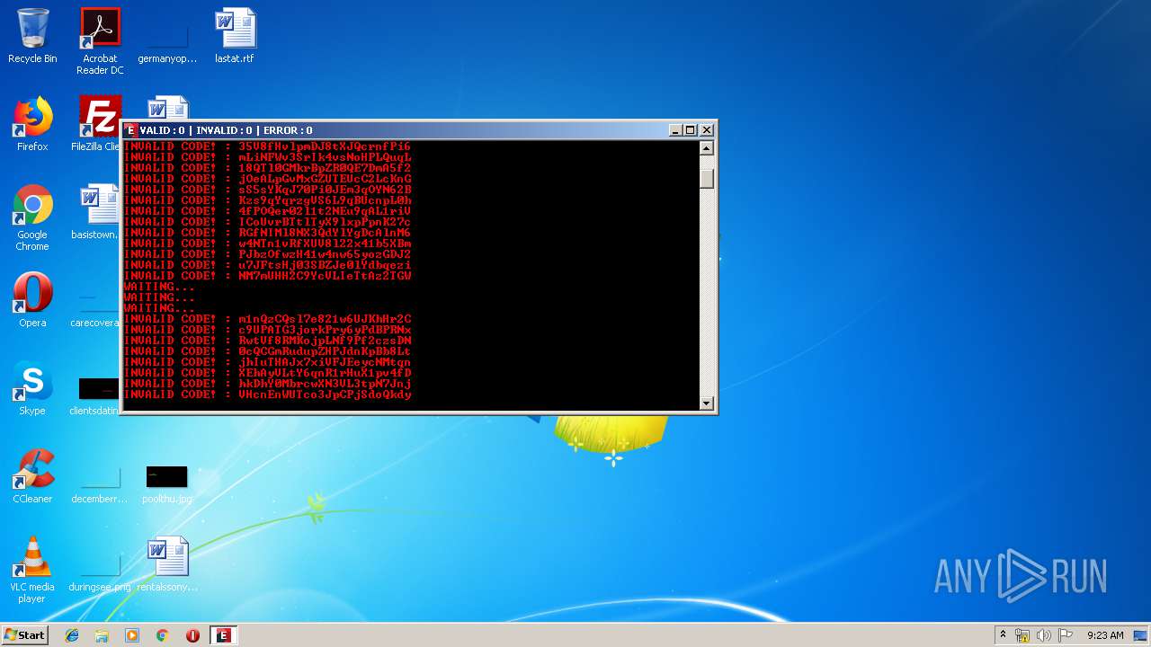The image size is (1151, 647).
Task: Open rentalssony document icon
Action: click(167, 564)
